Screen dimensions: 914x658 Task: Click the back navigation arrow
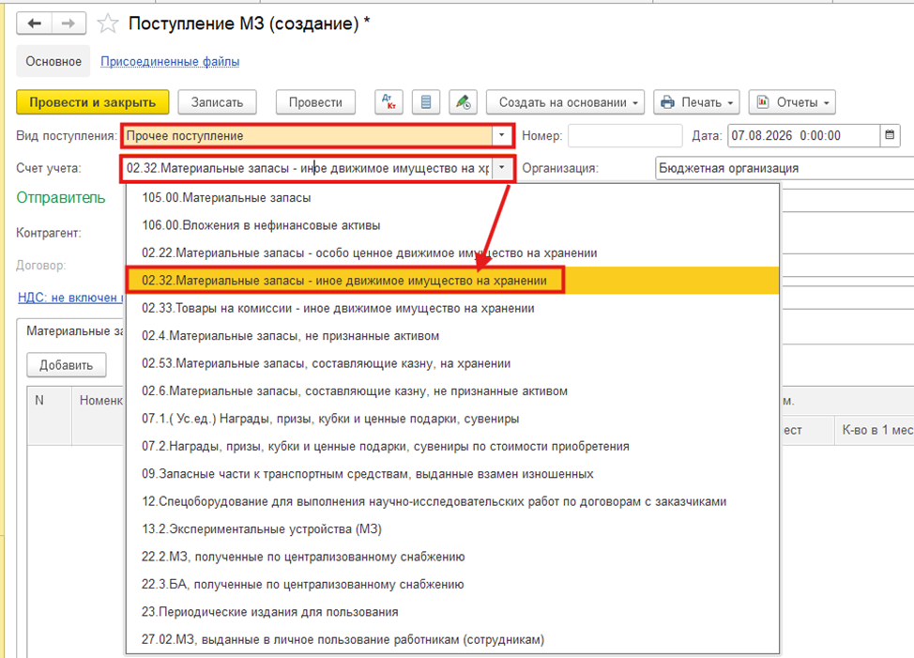(x=35, y=23)
